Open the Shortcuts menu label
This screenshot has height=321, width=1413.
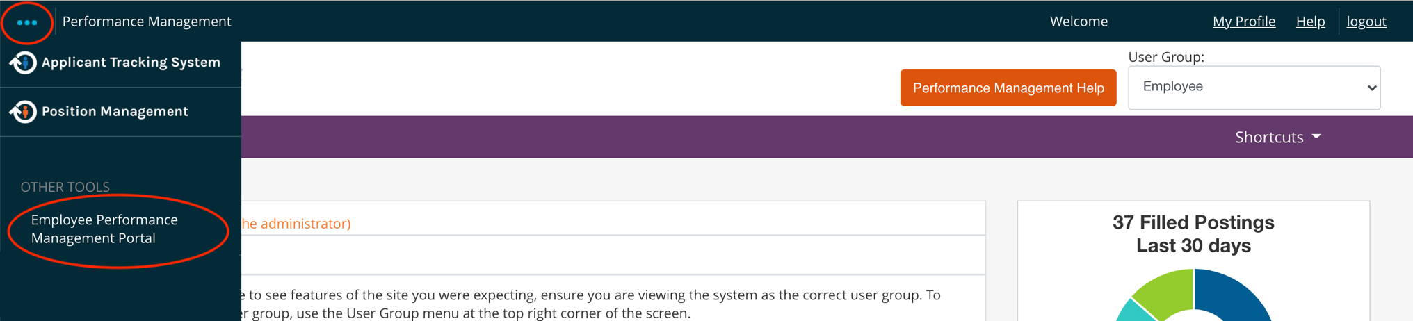point(1268,137)
